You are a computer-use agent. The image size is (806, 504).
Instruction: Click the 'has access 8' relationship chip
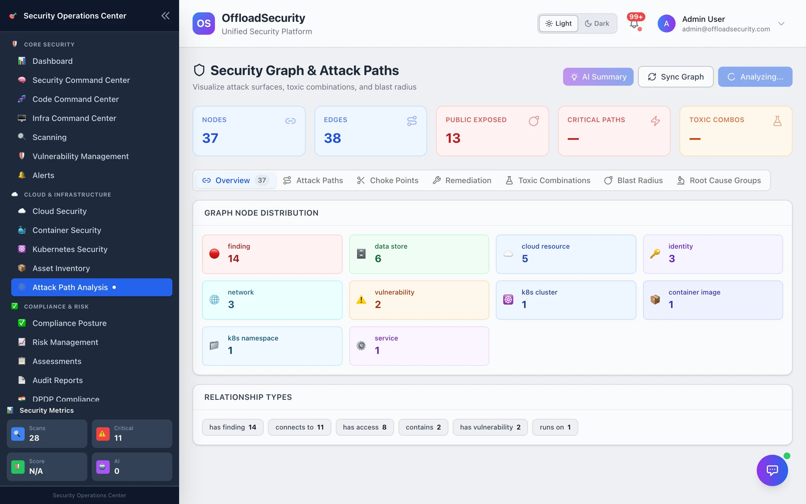(x=365, y=427)
